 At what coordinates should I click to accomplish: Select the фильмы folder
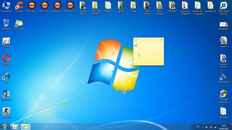point(224,113)
